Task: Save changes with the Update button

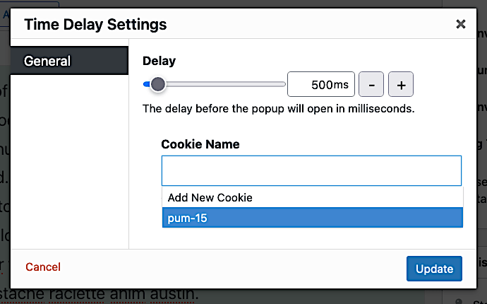Action: coord(434,269)
